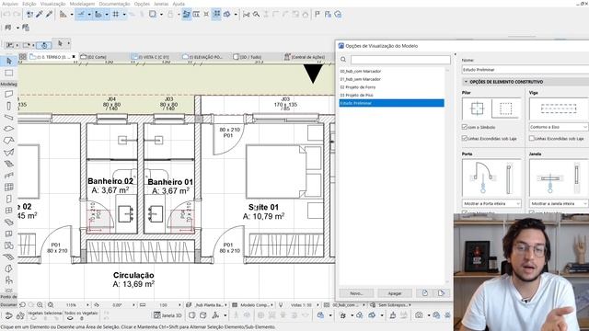Open the Janelas menu
589x331 pixels.
161,4
